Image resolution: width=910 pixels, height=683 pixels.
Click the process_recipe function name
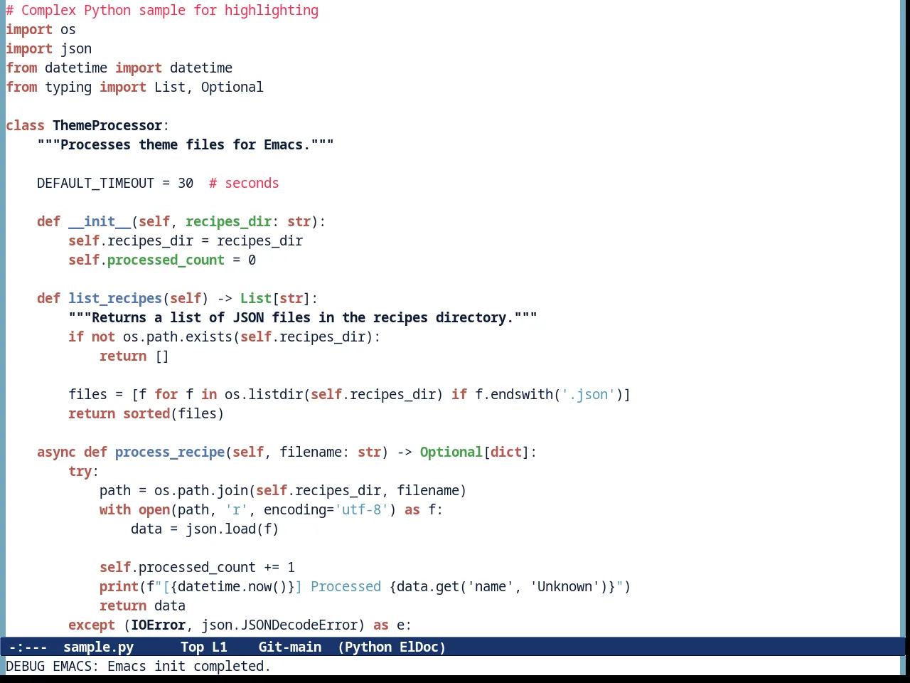(170, 452)
